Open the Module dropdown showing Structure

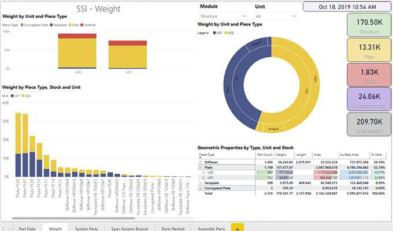click(223, 16)
